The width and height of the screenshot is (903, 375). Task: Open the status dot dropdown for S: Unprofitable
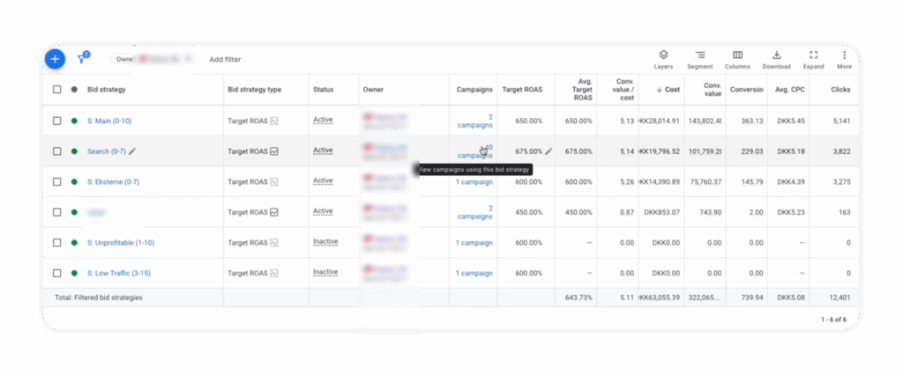pyautogui.click(x=74, y=243)
